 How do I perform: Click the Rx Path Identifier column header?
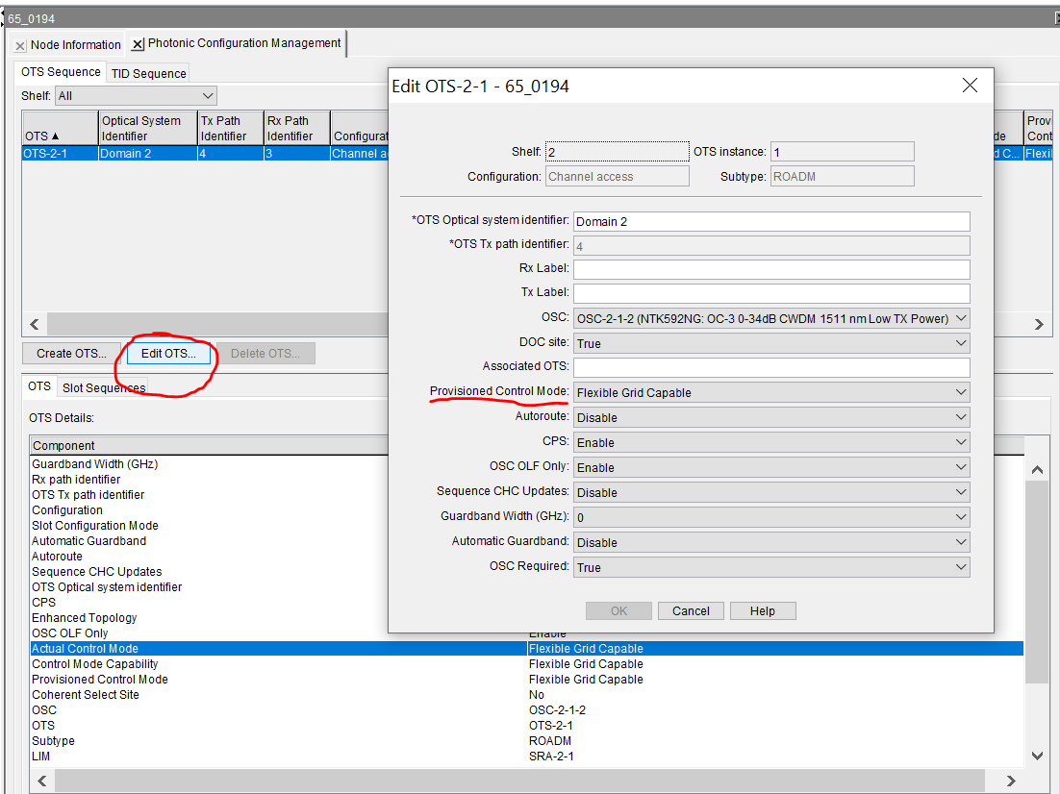[x=297, y=128]
